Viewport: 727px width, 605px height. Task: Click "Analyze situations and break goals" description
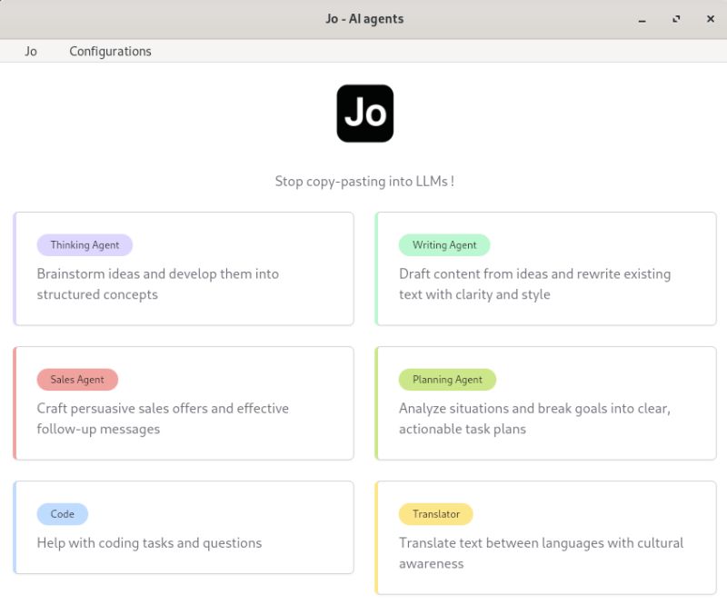[535, 418]
